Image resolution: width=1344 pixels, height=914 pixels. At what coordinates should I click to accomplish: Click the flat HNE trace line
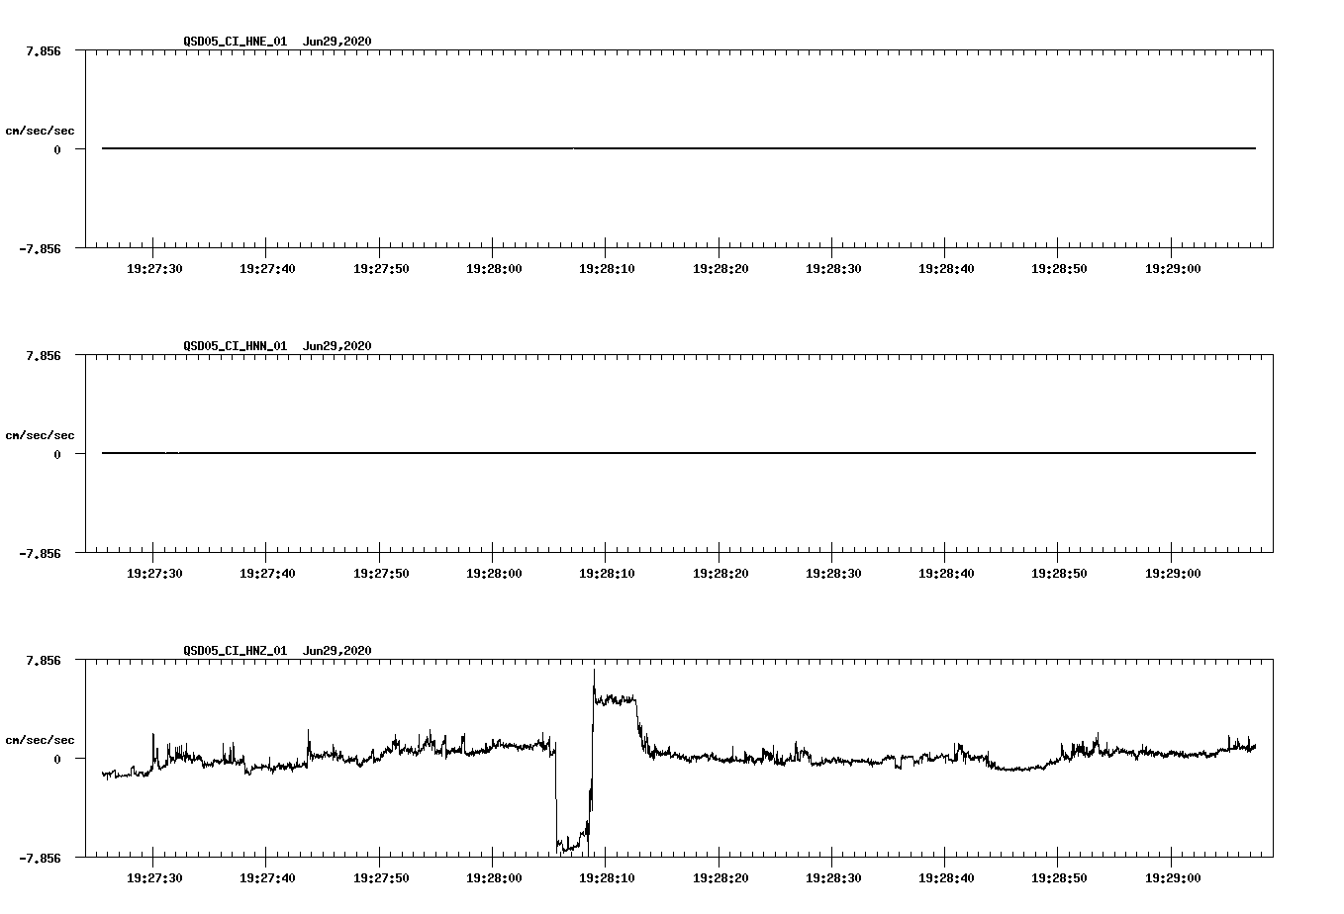click(x=679, y=148)
